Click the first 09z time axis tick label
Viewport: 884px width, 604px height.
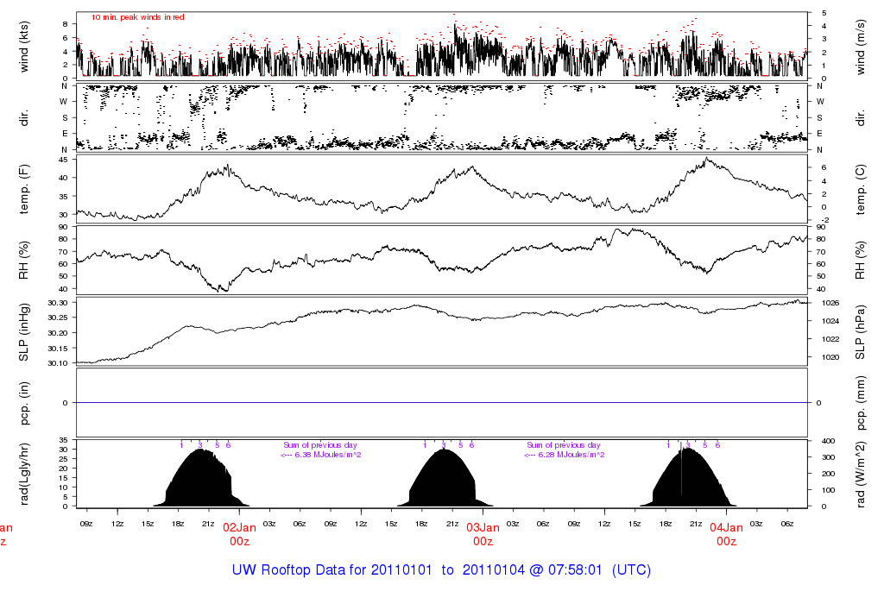click(x=86, y=523)
